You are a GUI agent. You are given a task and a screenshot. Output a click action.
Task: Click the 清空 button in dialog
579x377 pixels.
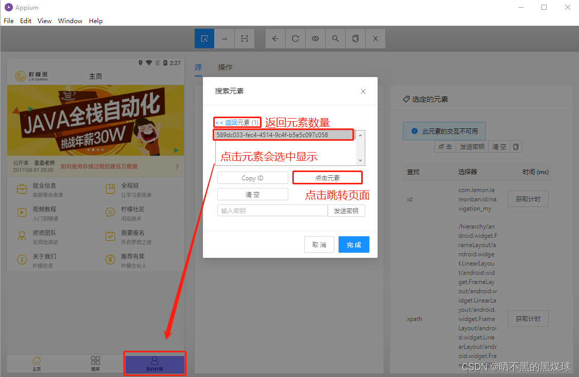253,194
